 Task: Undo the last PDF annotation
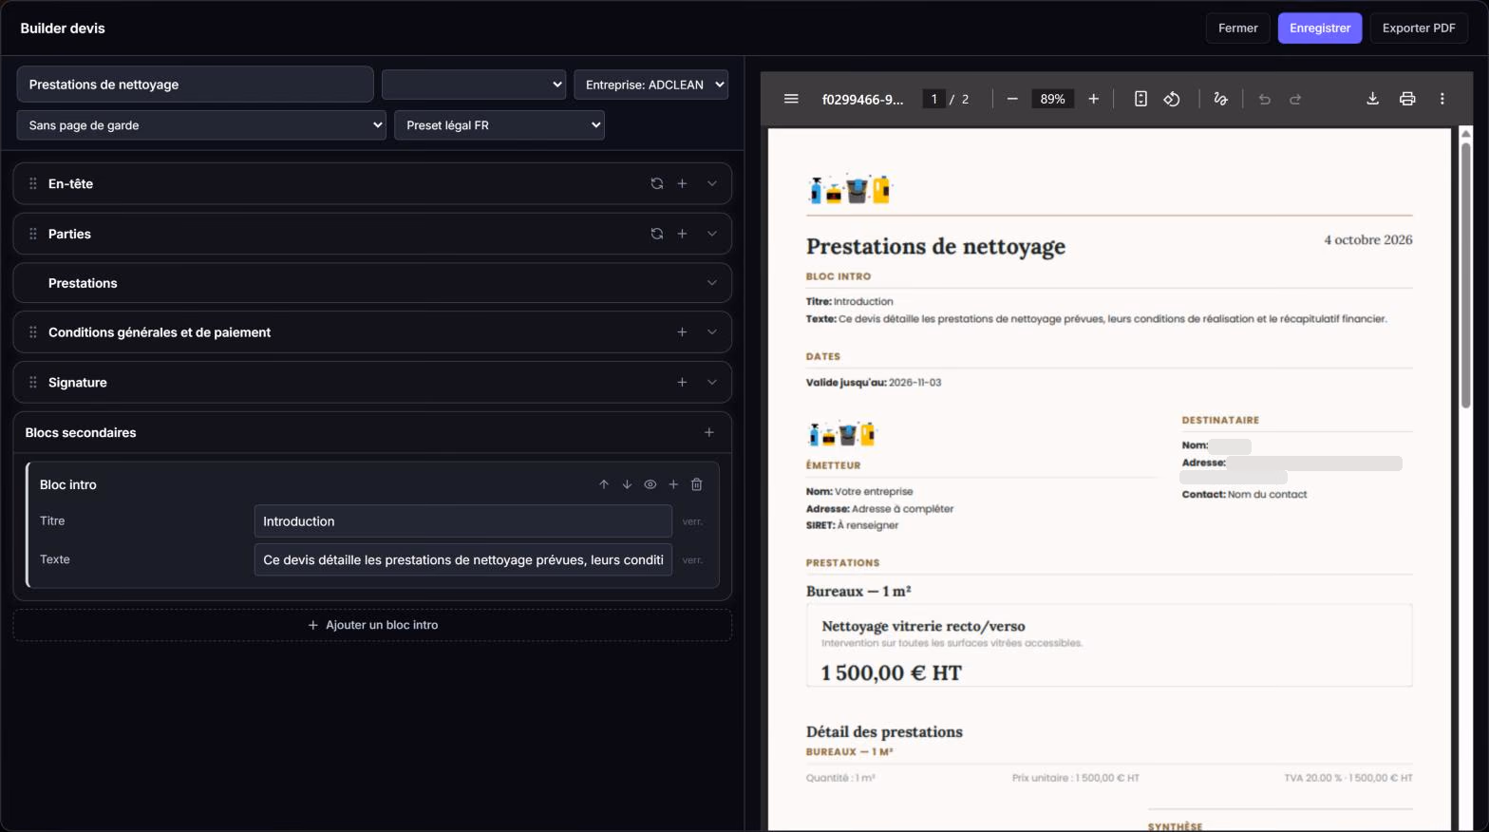1265,99
